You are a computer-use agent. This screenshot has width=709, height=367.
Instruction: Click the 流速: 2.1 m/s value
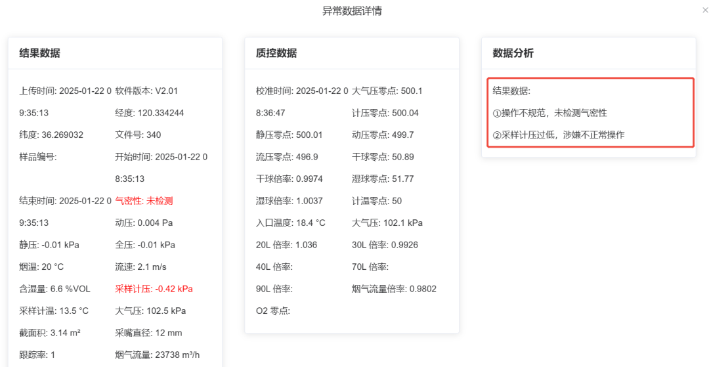[140, 267]
